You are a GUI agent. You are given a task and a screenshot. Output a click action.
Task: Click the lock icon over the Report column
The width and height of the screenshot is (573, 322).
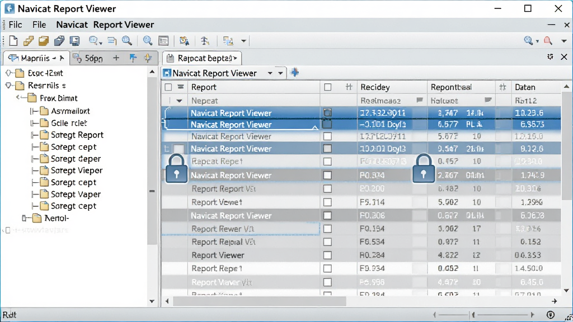coord(176,168)
